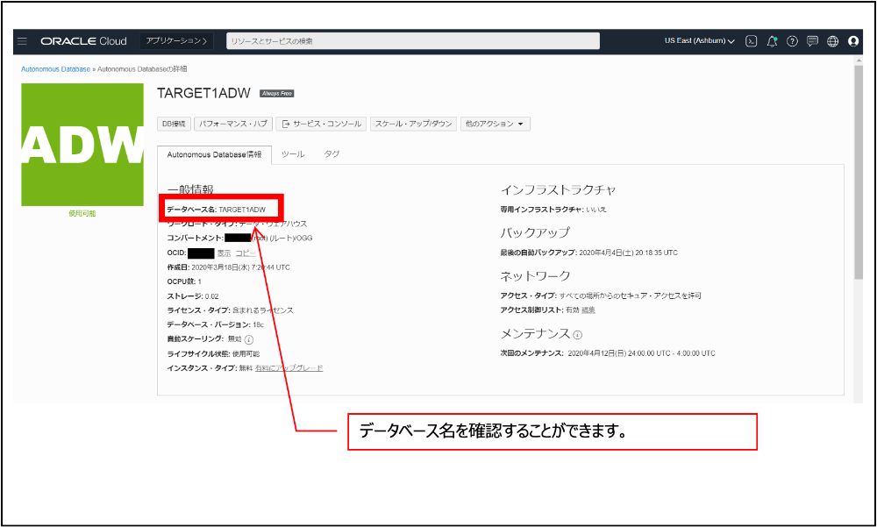The image size is (877, 527).
Task: Click the スケール・アップ/ダウン button
Action: [x=413, y=124]
